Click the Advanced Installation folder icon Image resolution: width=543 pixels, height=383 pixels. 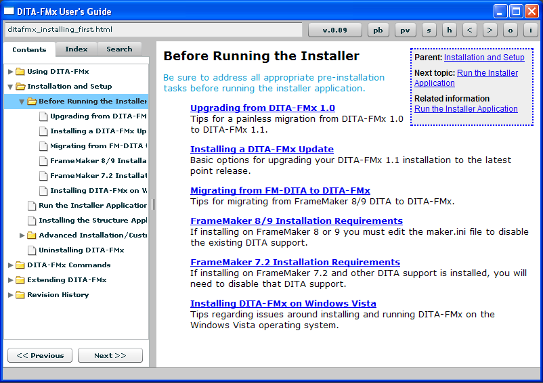[x=32, y=235]
